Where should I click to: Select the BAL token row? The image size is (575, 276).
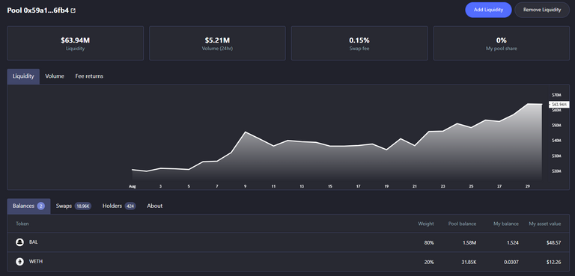click(x=288, y=242)
